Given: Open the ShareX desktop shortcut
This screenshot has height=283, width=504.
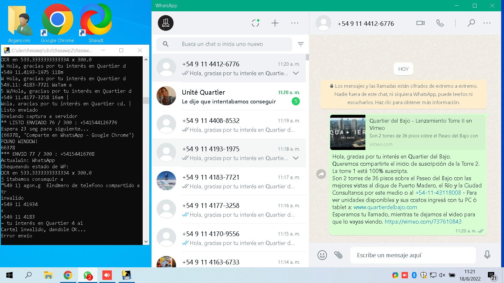Looking at the screenshot, I should [96, 24].
